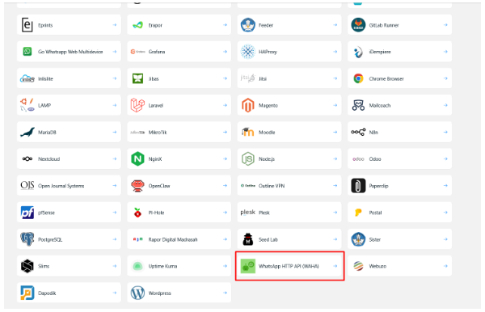Click the MariaDB seal icon

(x=27, y=132)
